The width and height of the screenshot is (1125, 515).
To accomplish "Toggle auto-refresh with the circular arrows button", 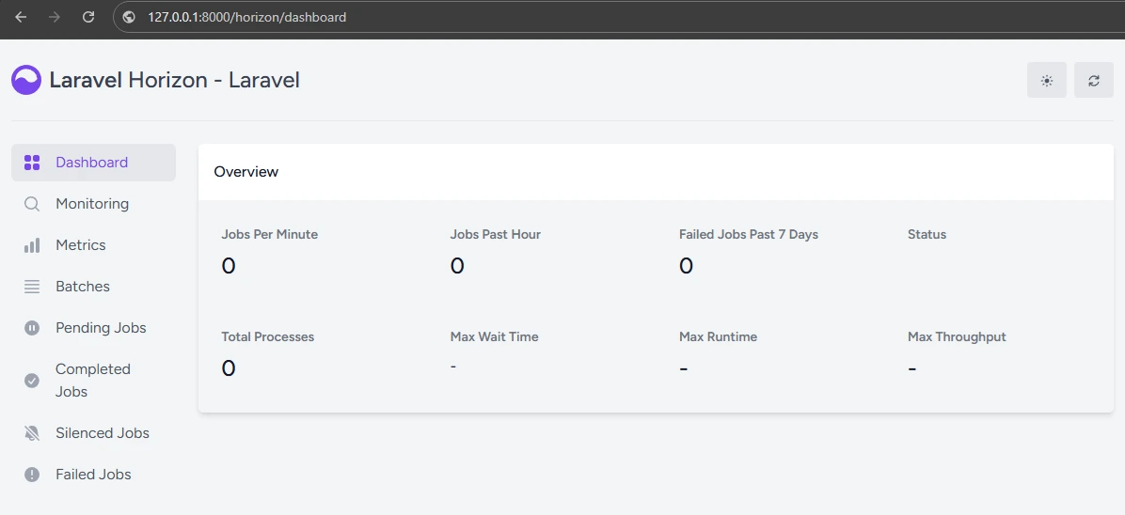I will click(1094, 81).
